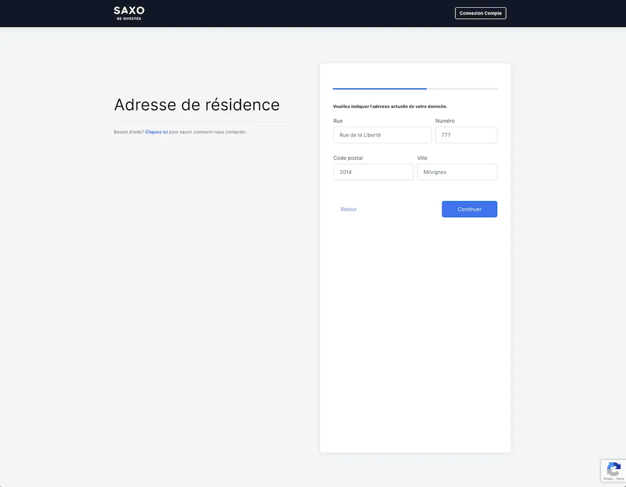Click the 'Adresse de résidence' heading
This screenshot has width=626, height=487.
tap(197, 105)
